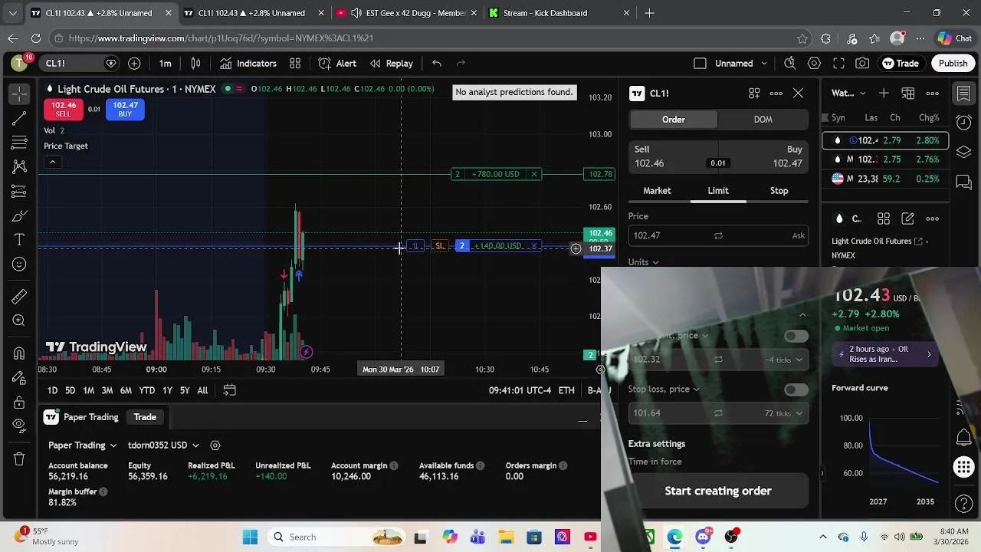The height and width of the screenshot is (552, 981).
Task: Open indicator templates grid icon
Action: pyautogui.click(x=295, y=64)
